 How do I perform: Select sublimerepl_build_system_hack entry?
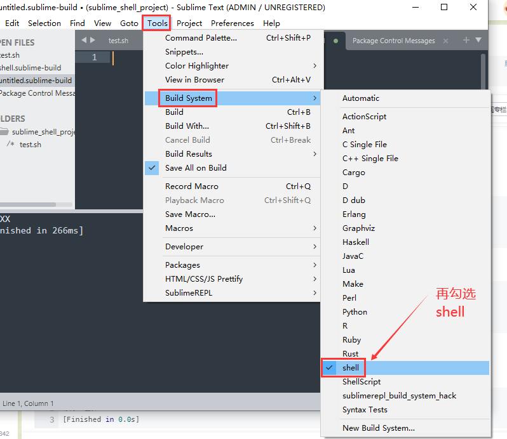point(405,396)
